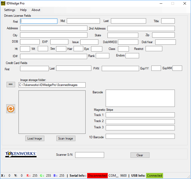The image size is (191, 179).
Task: Click the 'Drivers License Fields' group label
Action: coord(17,16)
